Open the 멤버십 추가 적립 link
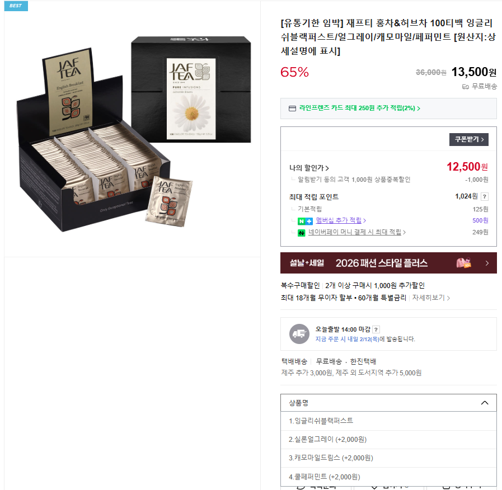This screenshot has width=502, height=490. point(341,220)
